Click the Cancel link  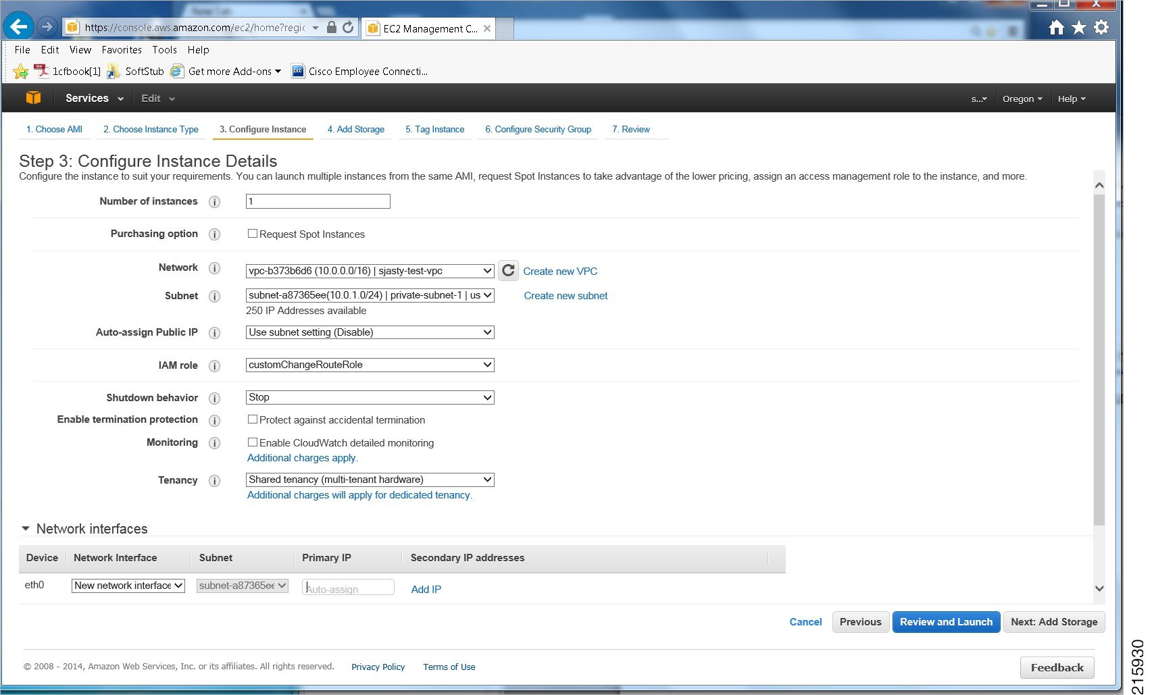pos(805,622)
